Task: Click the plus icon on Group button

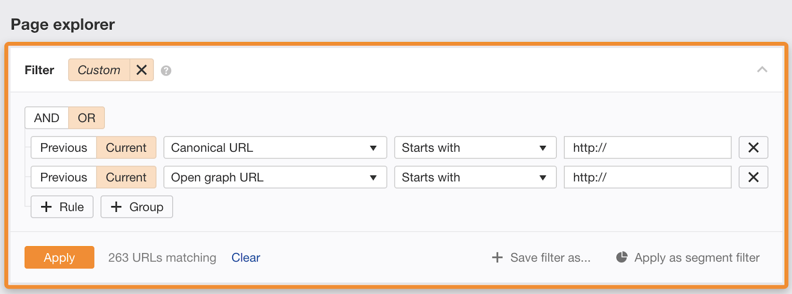Action: 116,207
